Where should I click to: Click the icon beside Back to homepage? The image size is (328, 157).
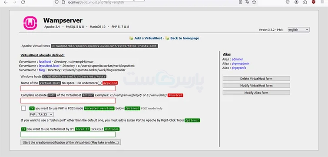[x=167, y=38]
